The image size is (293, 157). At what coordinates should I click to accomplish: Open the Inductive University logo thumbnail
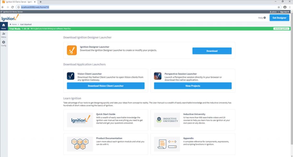pyautogui.click(x=167, y=120)
